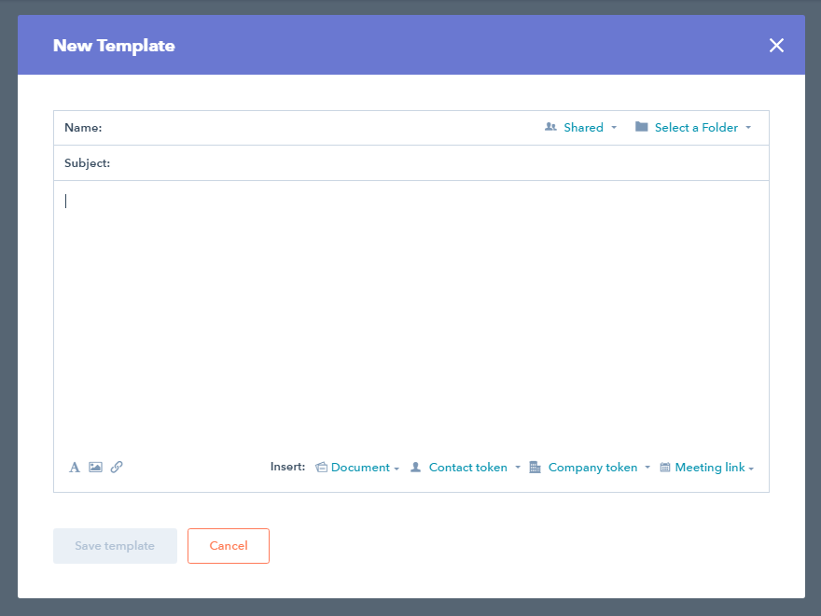Insert an image using the picture icon
This screenshot has width=821, height=616.
click(95, 467)
